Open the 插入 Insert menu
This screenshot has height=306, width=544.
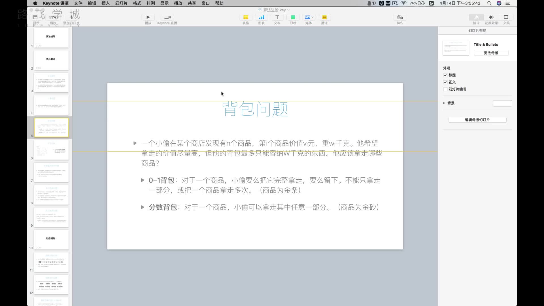105,3
